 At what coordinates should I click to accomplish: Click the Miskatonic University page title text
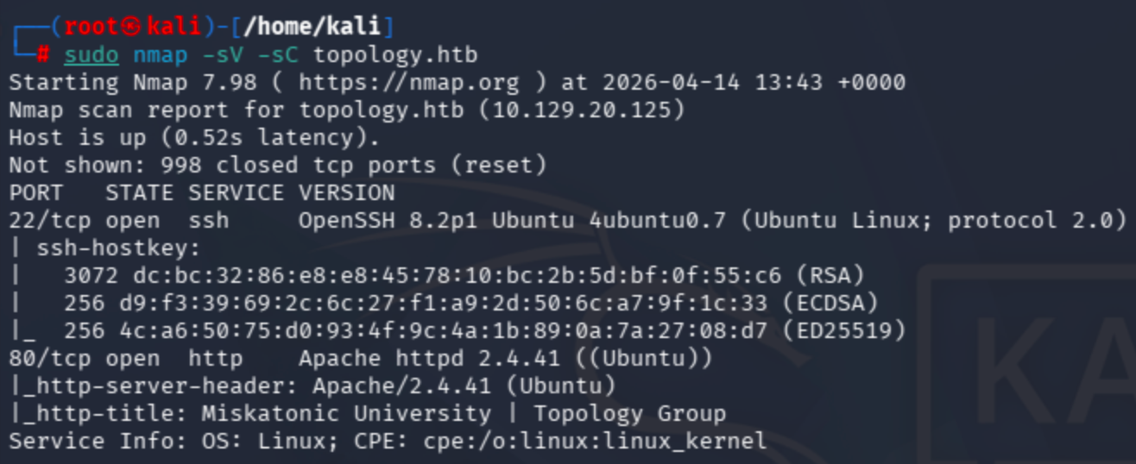coord(345,413)
